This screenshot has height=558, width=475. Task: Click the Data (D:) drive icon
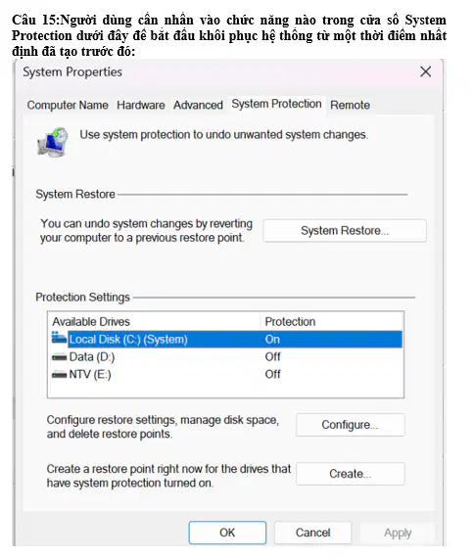(x=59, y=356)
